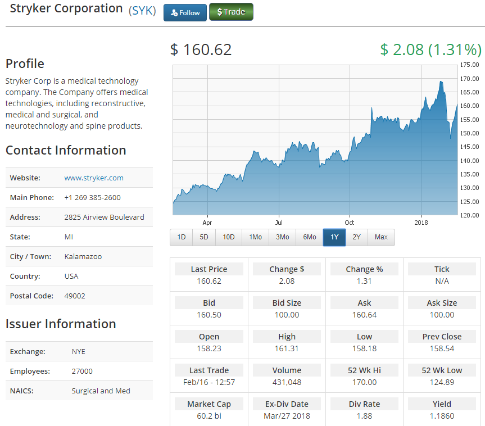Click the State value MI

point(69,237)
